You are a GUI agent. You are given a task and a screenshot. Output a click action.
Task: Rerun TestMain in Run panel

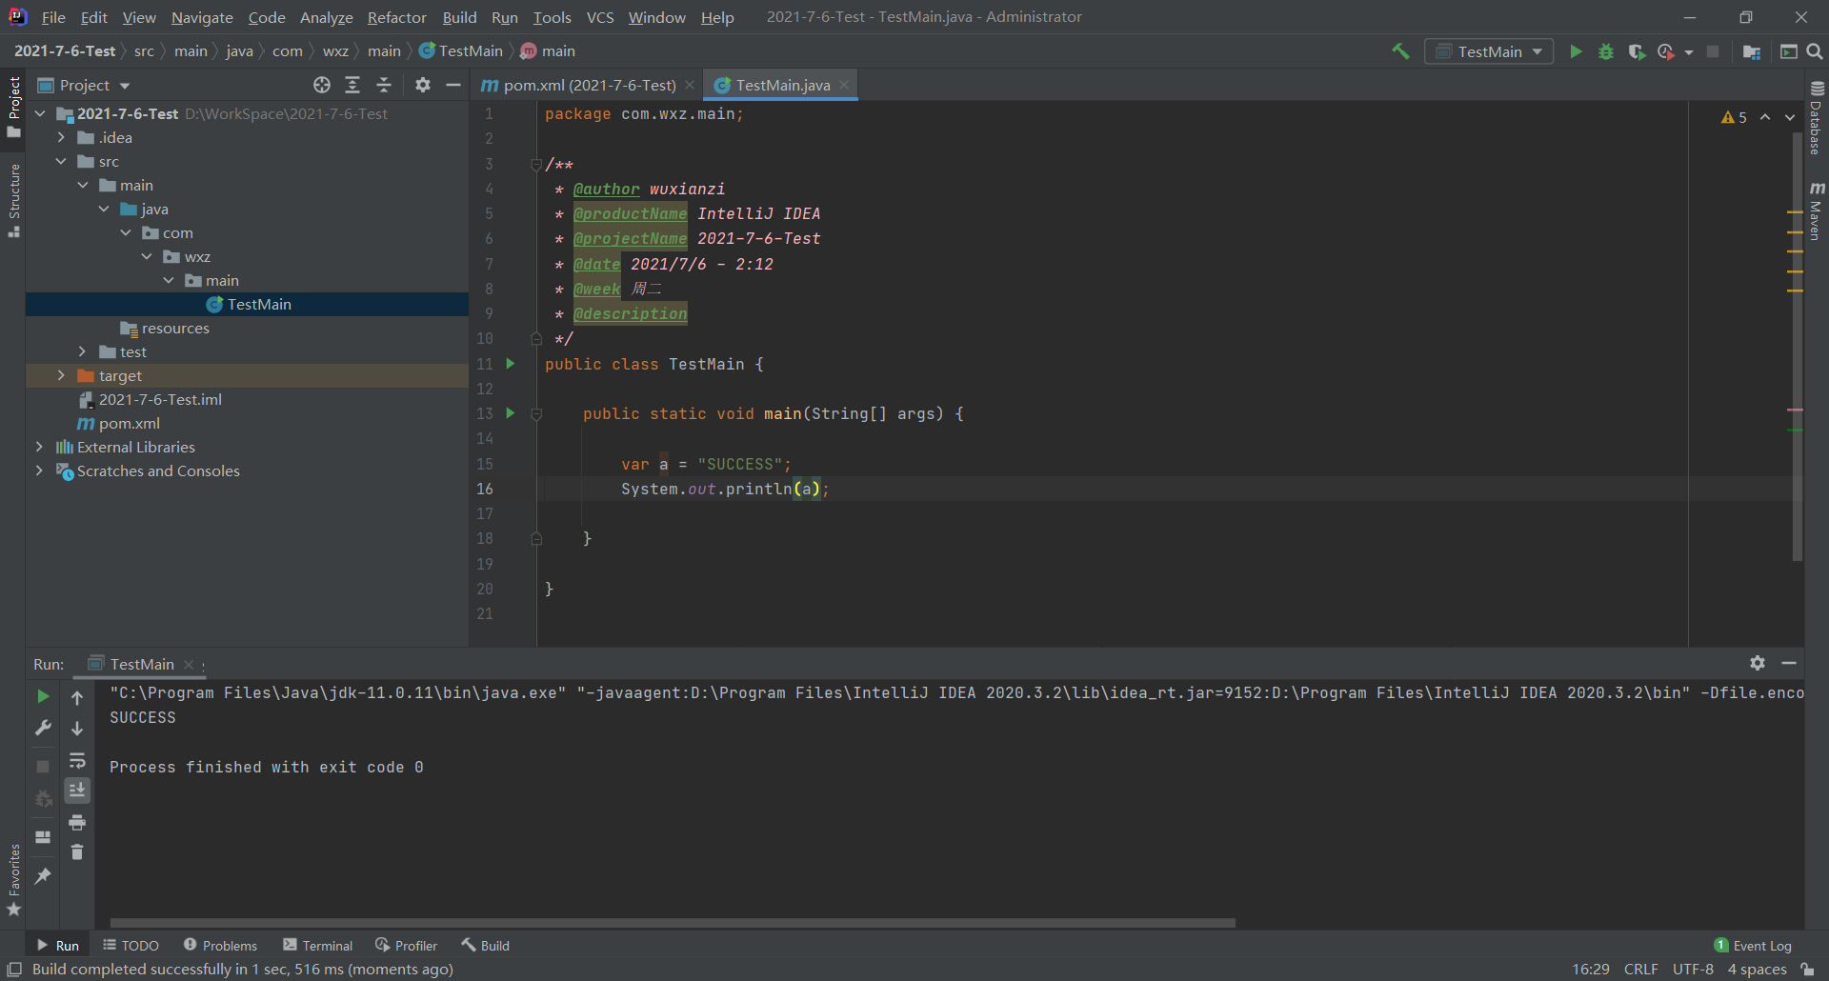pyautogui.click(x=43, y=697)
